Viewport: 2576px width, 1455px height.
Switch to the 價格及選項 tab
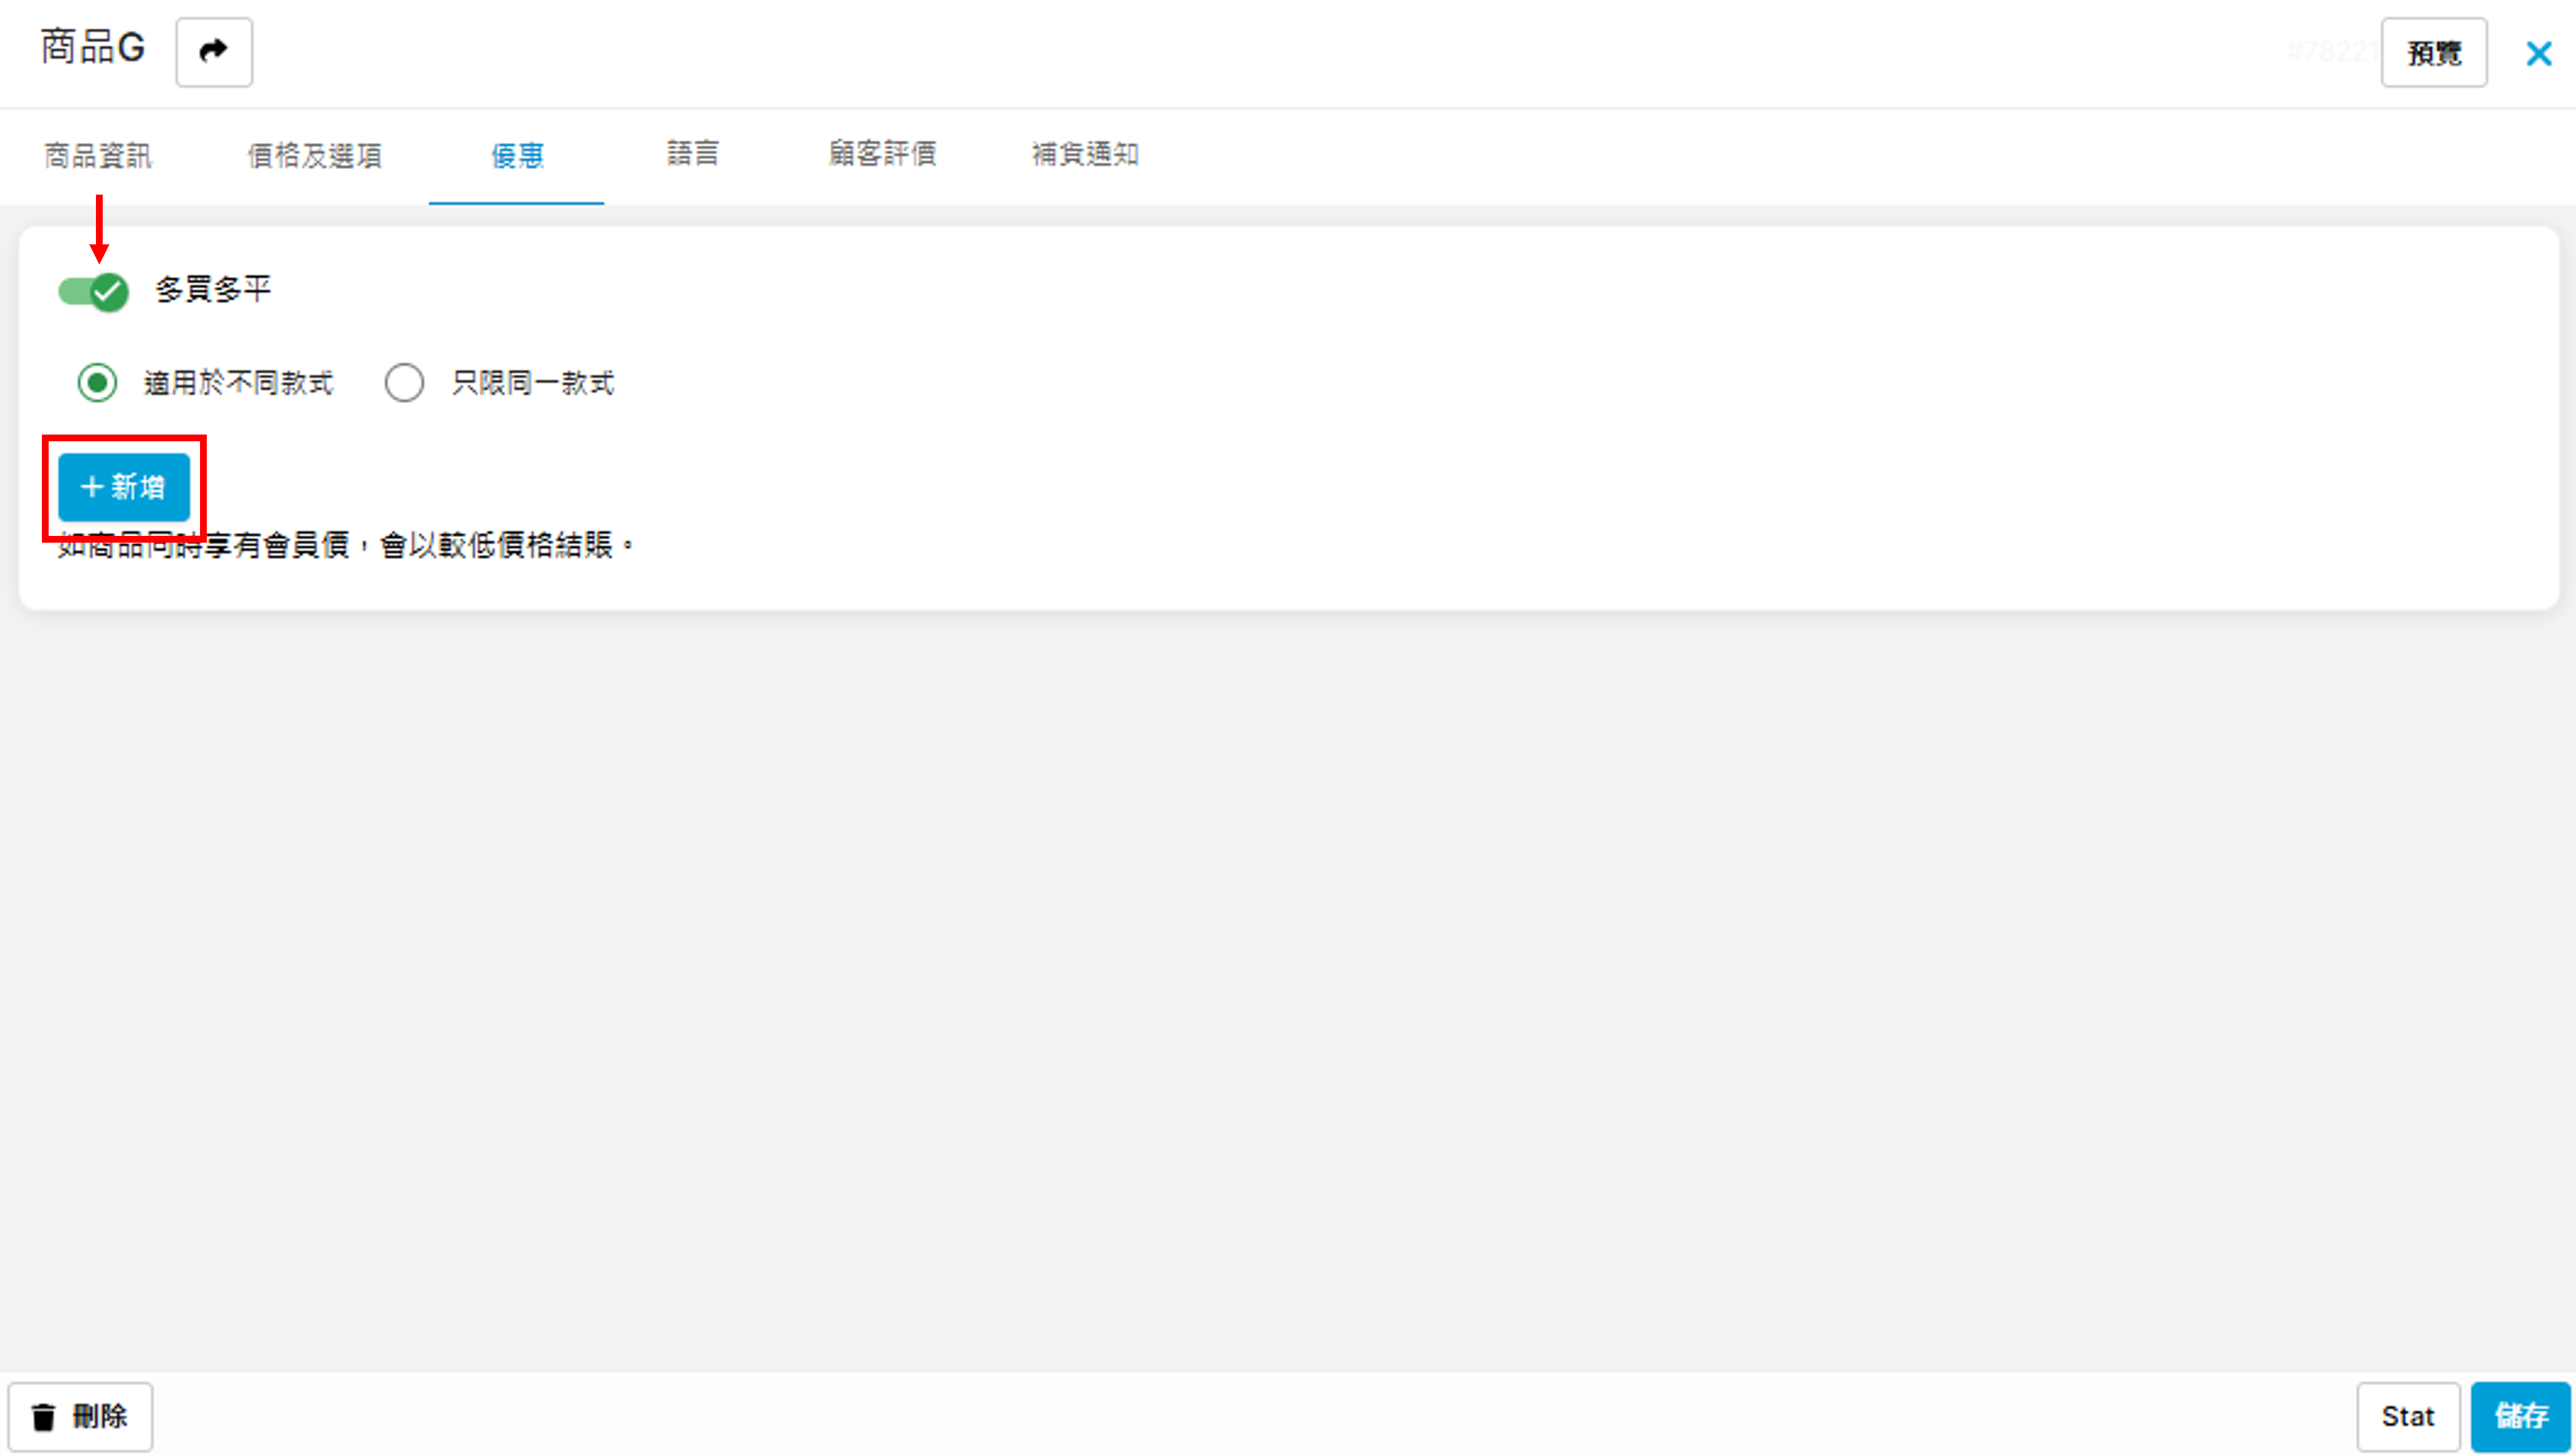pyautogui.click(x=314, y=155)
